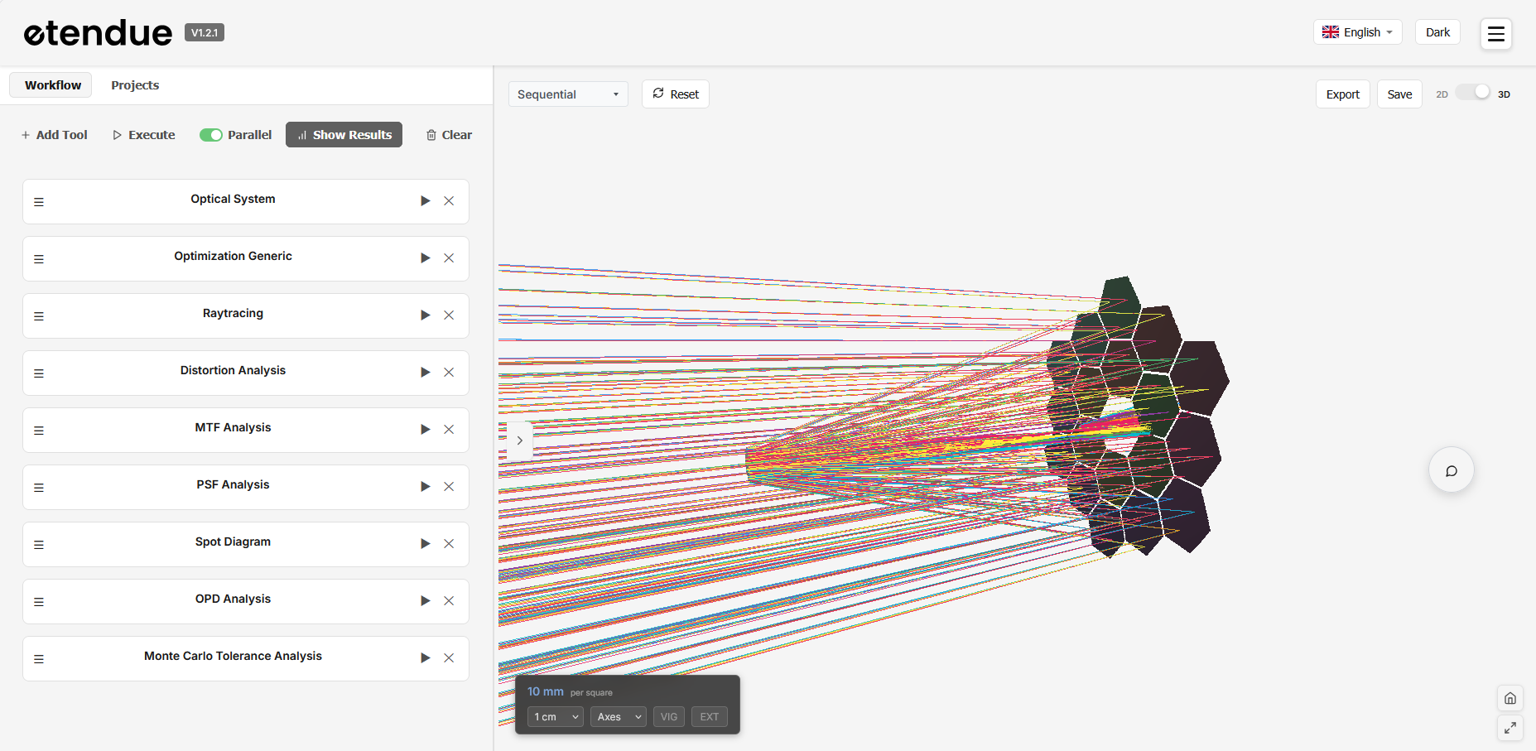Toggle the Parallel execution switch
1536x751 pixels.
[211, 135]
